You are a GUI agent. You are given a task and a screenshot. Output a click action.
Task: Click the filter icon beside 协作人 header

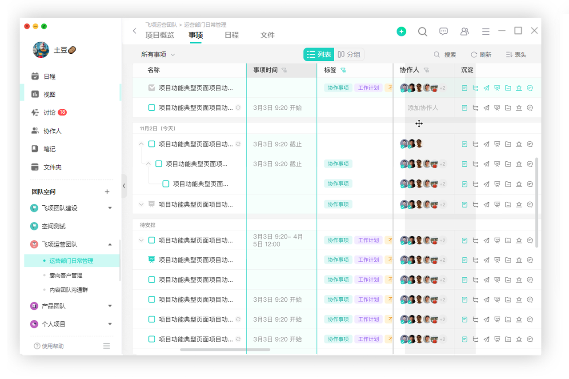point(426,70)
